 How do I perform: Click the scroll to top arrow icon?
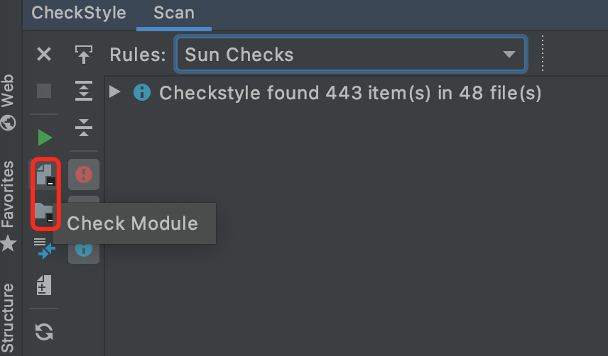pos(84,54)
